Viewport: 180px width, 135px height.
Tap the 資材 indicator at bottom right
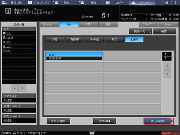[x=170, y=133]
